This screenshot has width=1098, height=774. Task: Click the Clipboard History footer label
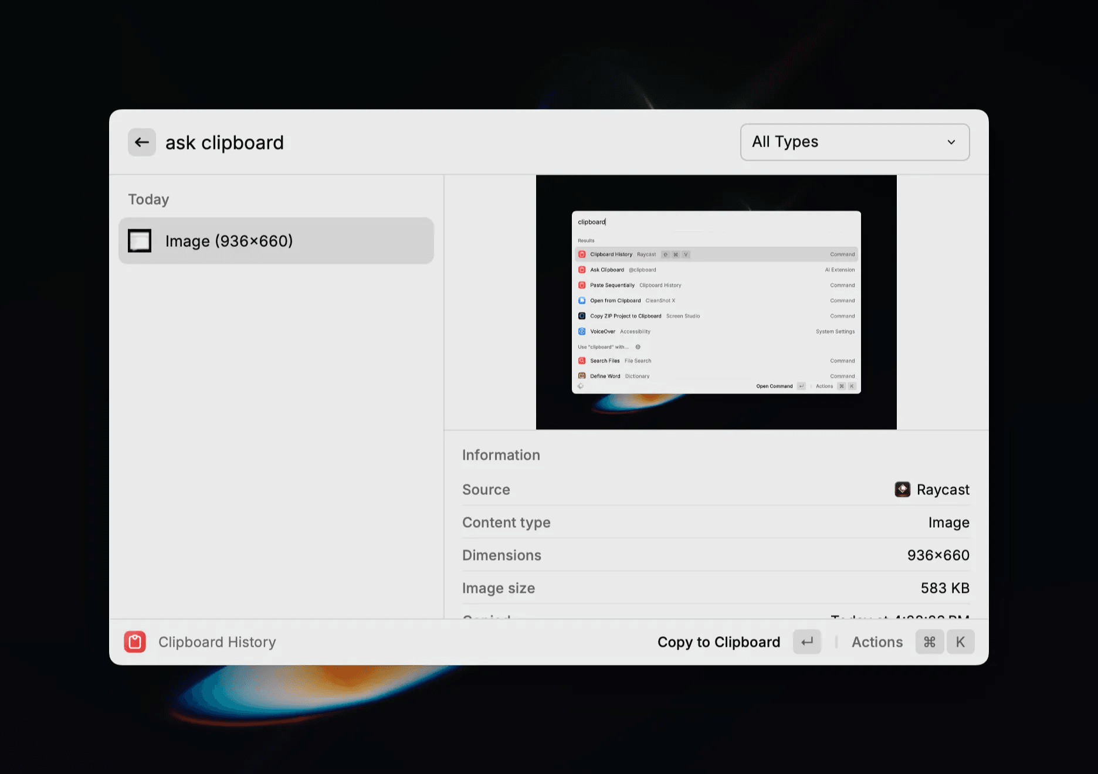(217, 642)
